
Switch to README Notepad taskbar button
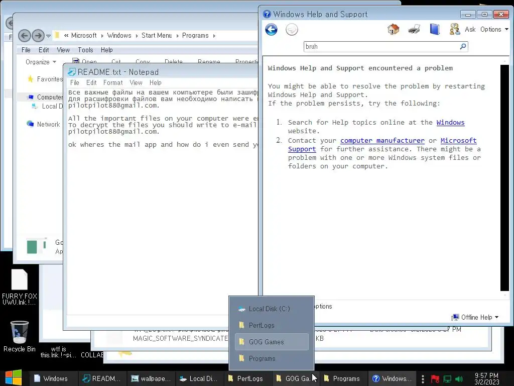click(102, 378)
